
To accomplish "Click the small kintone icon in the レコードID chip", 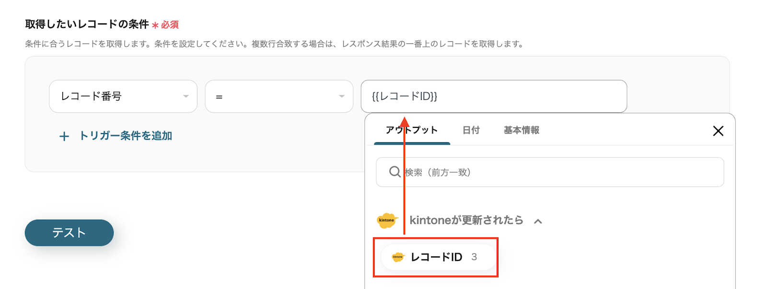I will coord(398,257).
